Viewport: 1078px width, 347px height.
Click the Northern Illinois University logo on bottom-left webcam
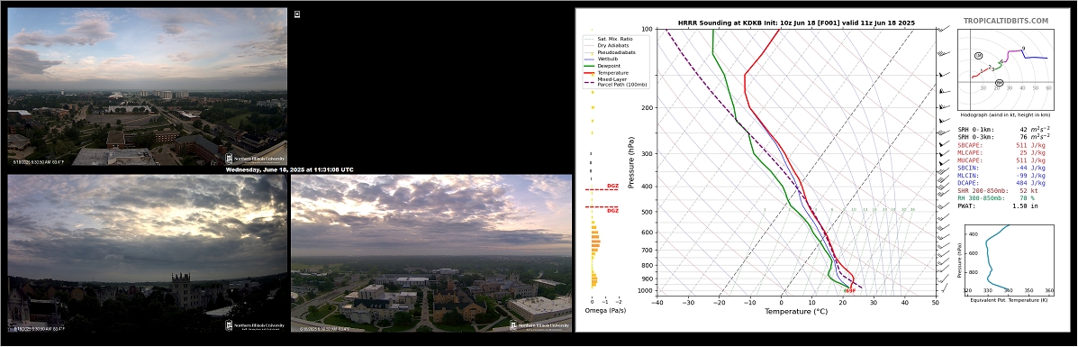pos(255,325)
